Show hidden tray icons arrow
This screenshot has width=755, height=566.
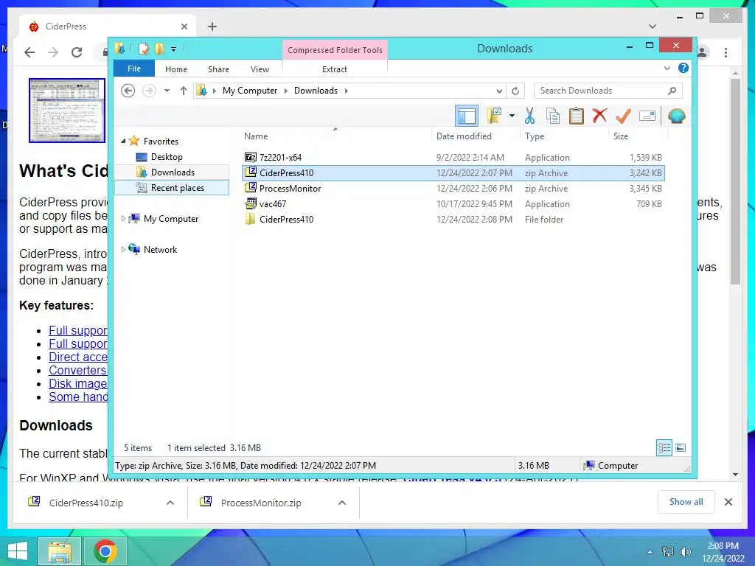650,551
